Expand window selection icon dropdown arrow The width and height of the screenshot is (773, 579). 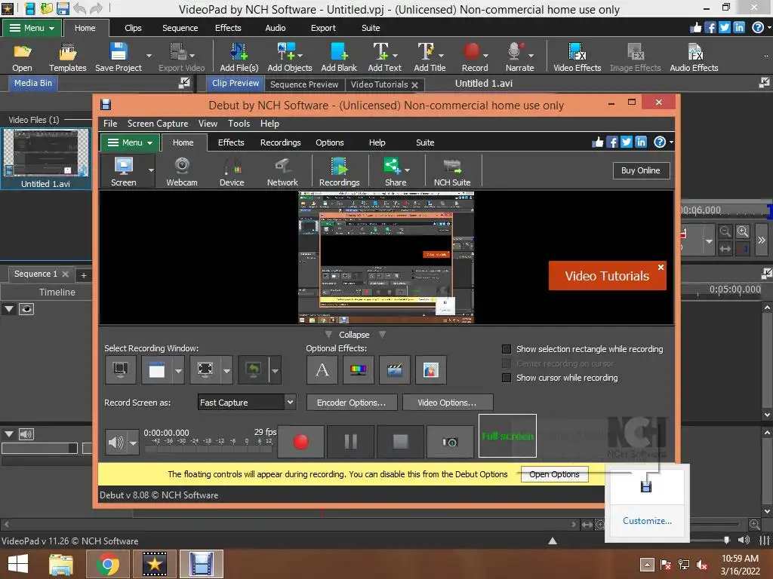[x=178, y=369]
